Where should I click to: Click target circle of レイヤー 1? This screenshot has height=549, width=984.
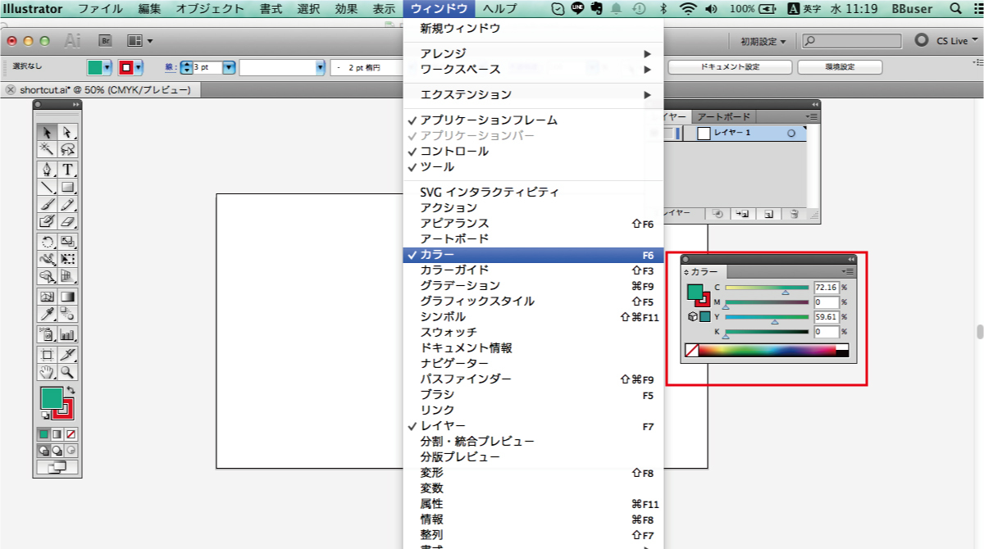[x=791, y=133]
